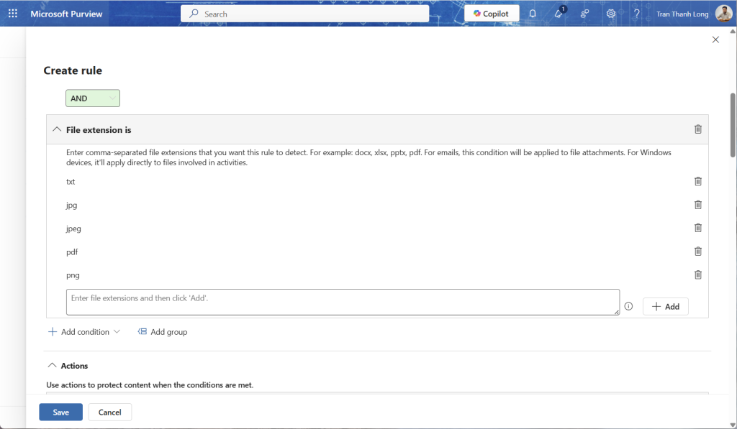Click the Copilot button
The width and height of the screenshot is (737, 429).
(x=492, y=14)
